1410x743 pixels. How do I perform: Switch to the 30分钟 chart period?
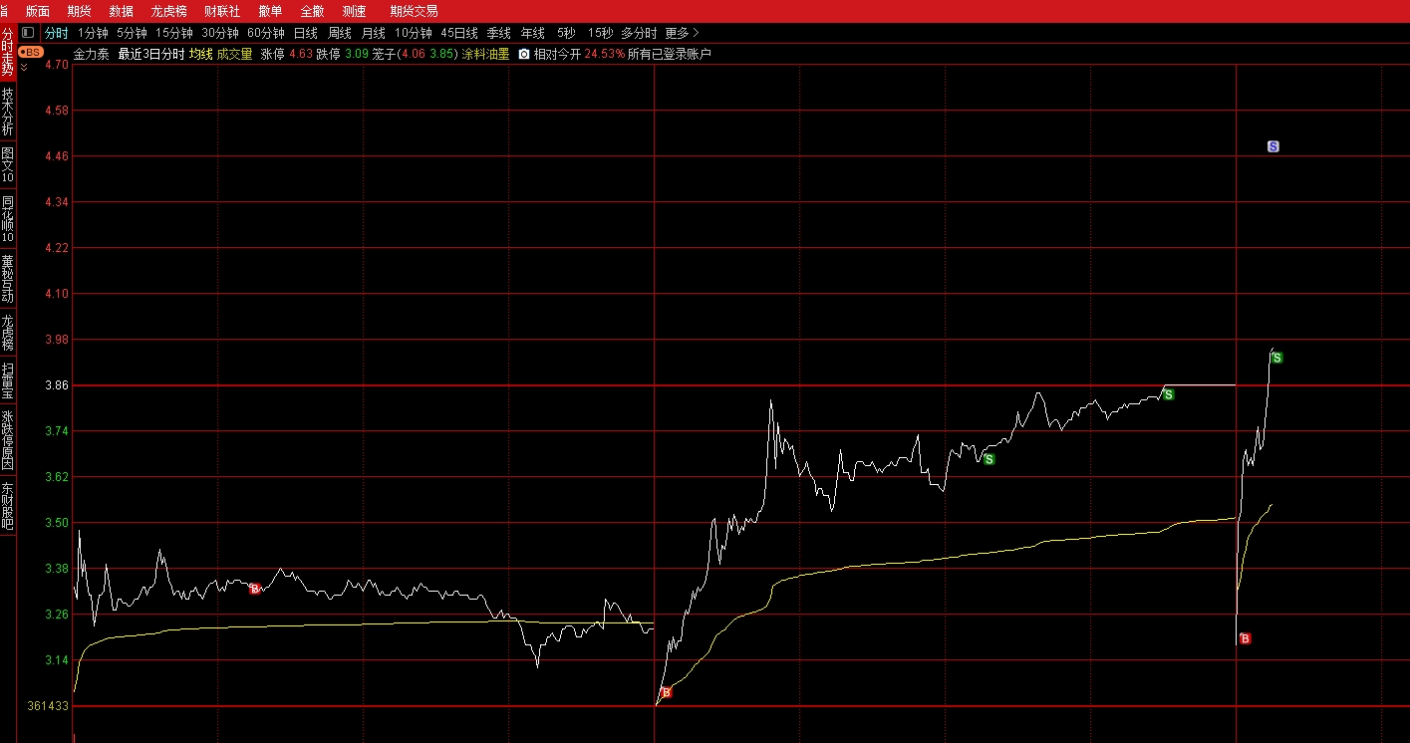(220, 33)
